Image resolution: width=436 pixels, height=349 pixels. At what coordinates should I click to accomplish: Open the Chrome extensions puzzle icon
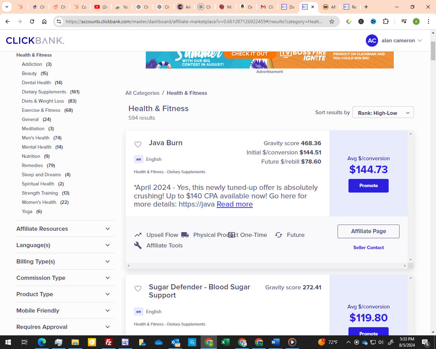pos(386,21)
